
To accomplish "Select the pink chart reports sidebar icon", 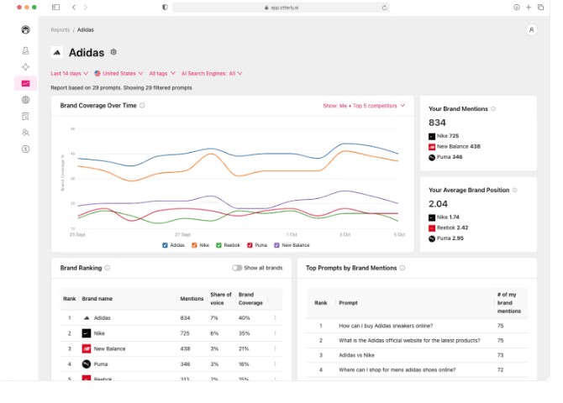I will point(25,84).
